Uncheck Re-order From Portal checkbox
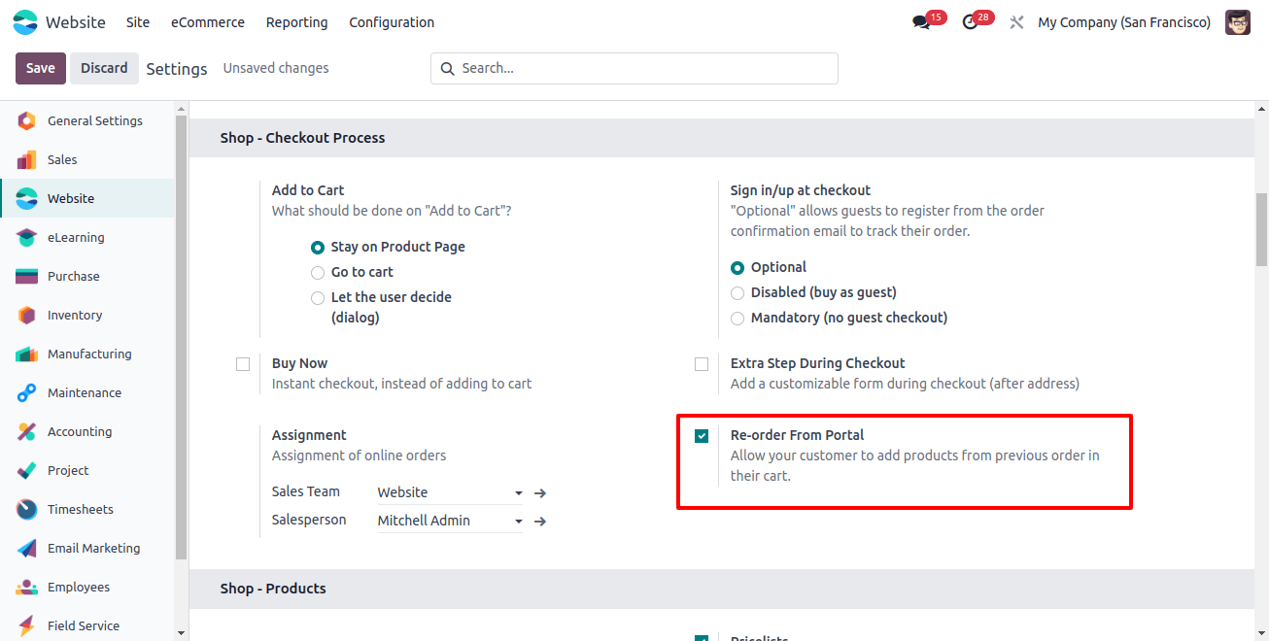1269x641 pixels. 702,436
